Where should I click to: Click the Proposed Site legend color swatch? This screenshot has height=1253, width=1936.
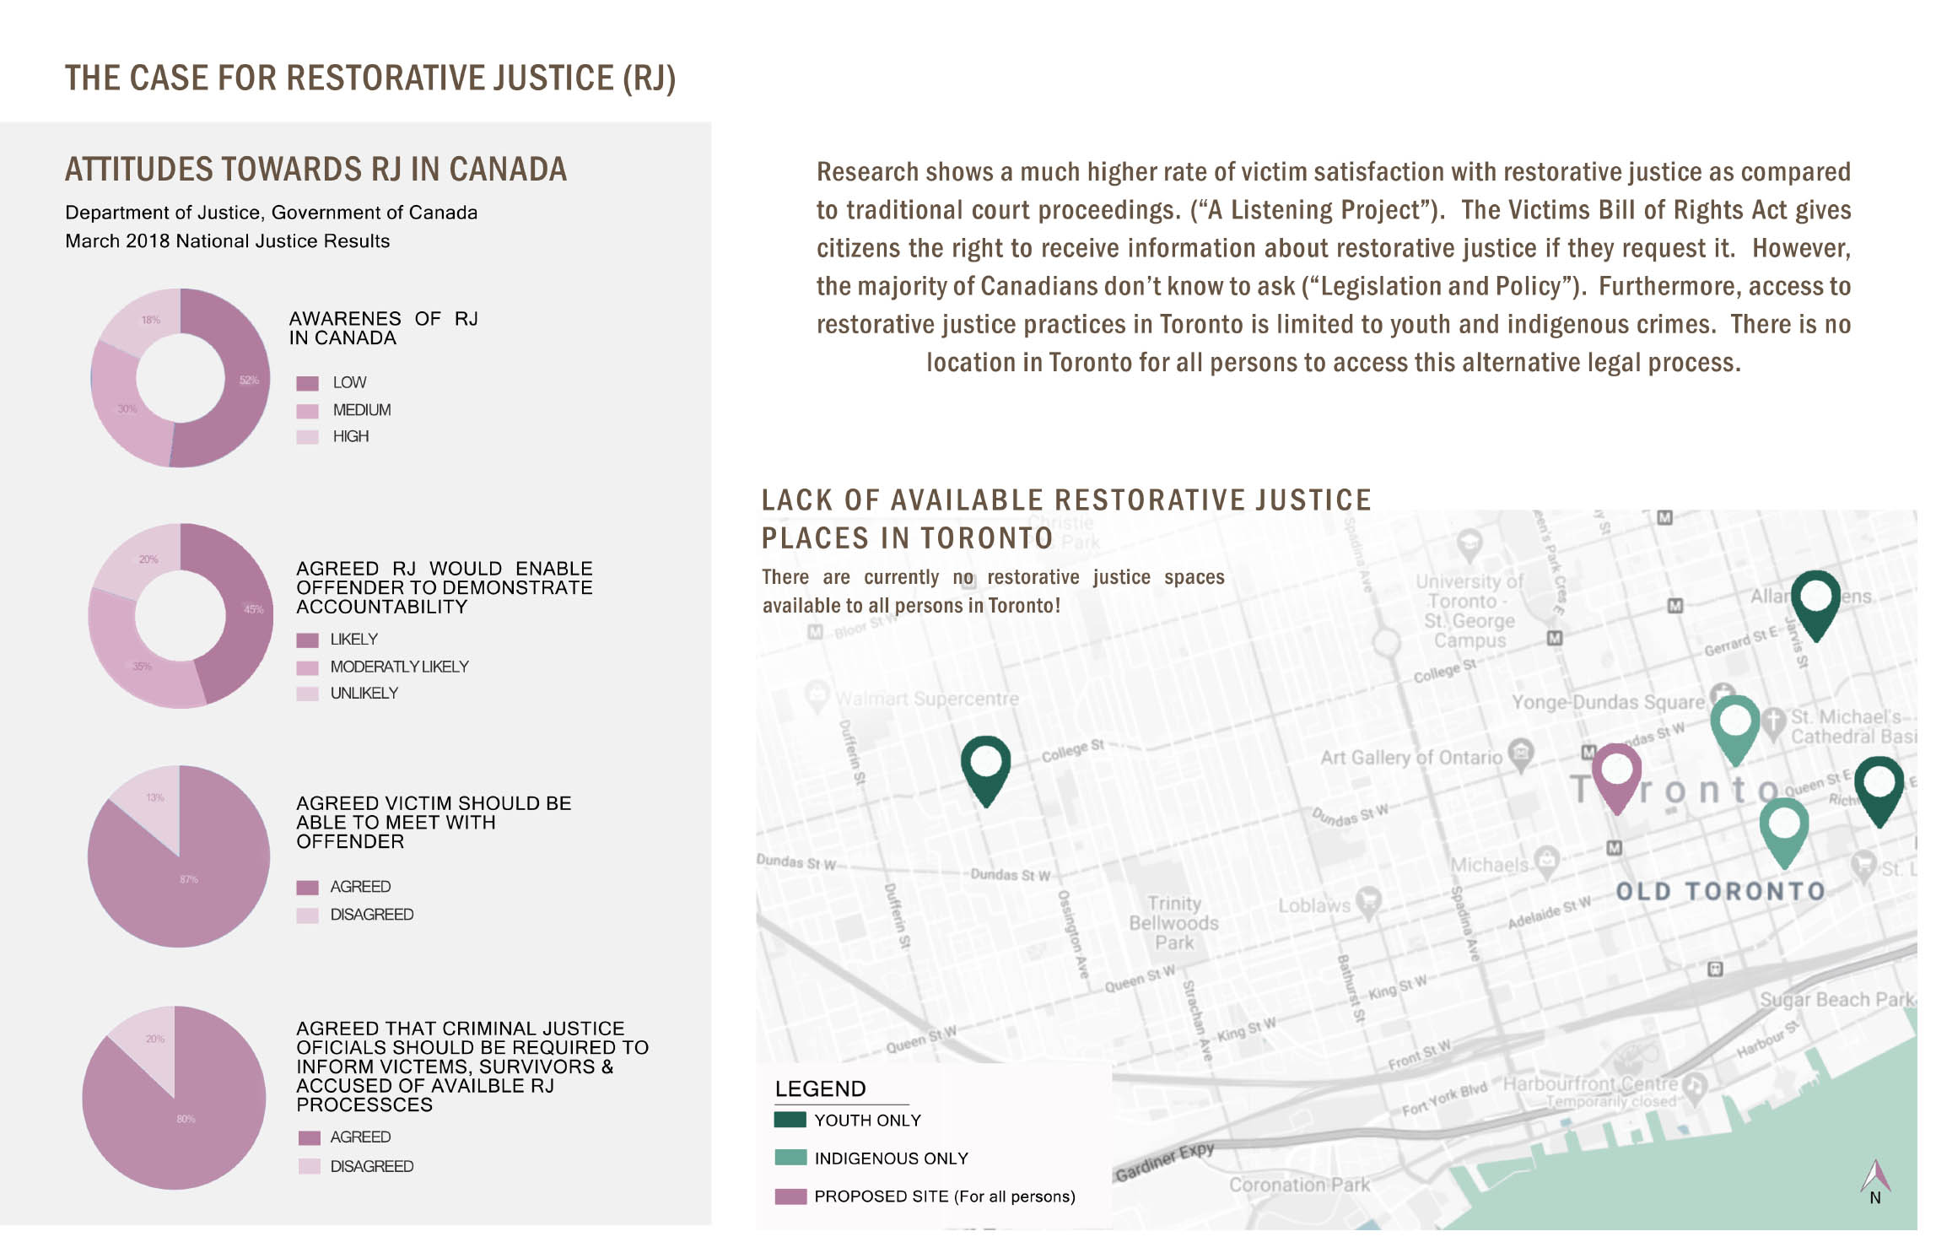point(790,1196)
